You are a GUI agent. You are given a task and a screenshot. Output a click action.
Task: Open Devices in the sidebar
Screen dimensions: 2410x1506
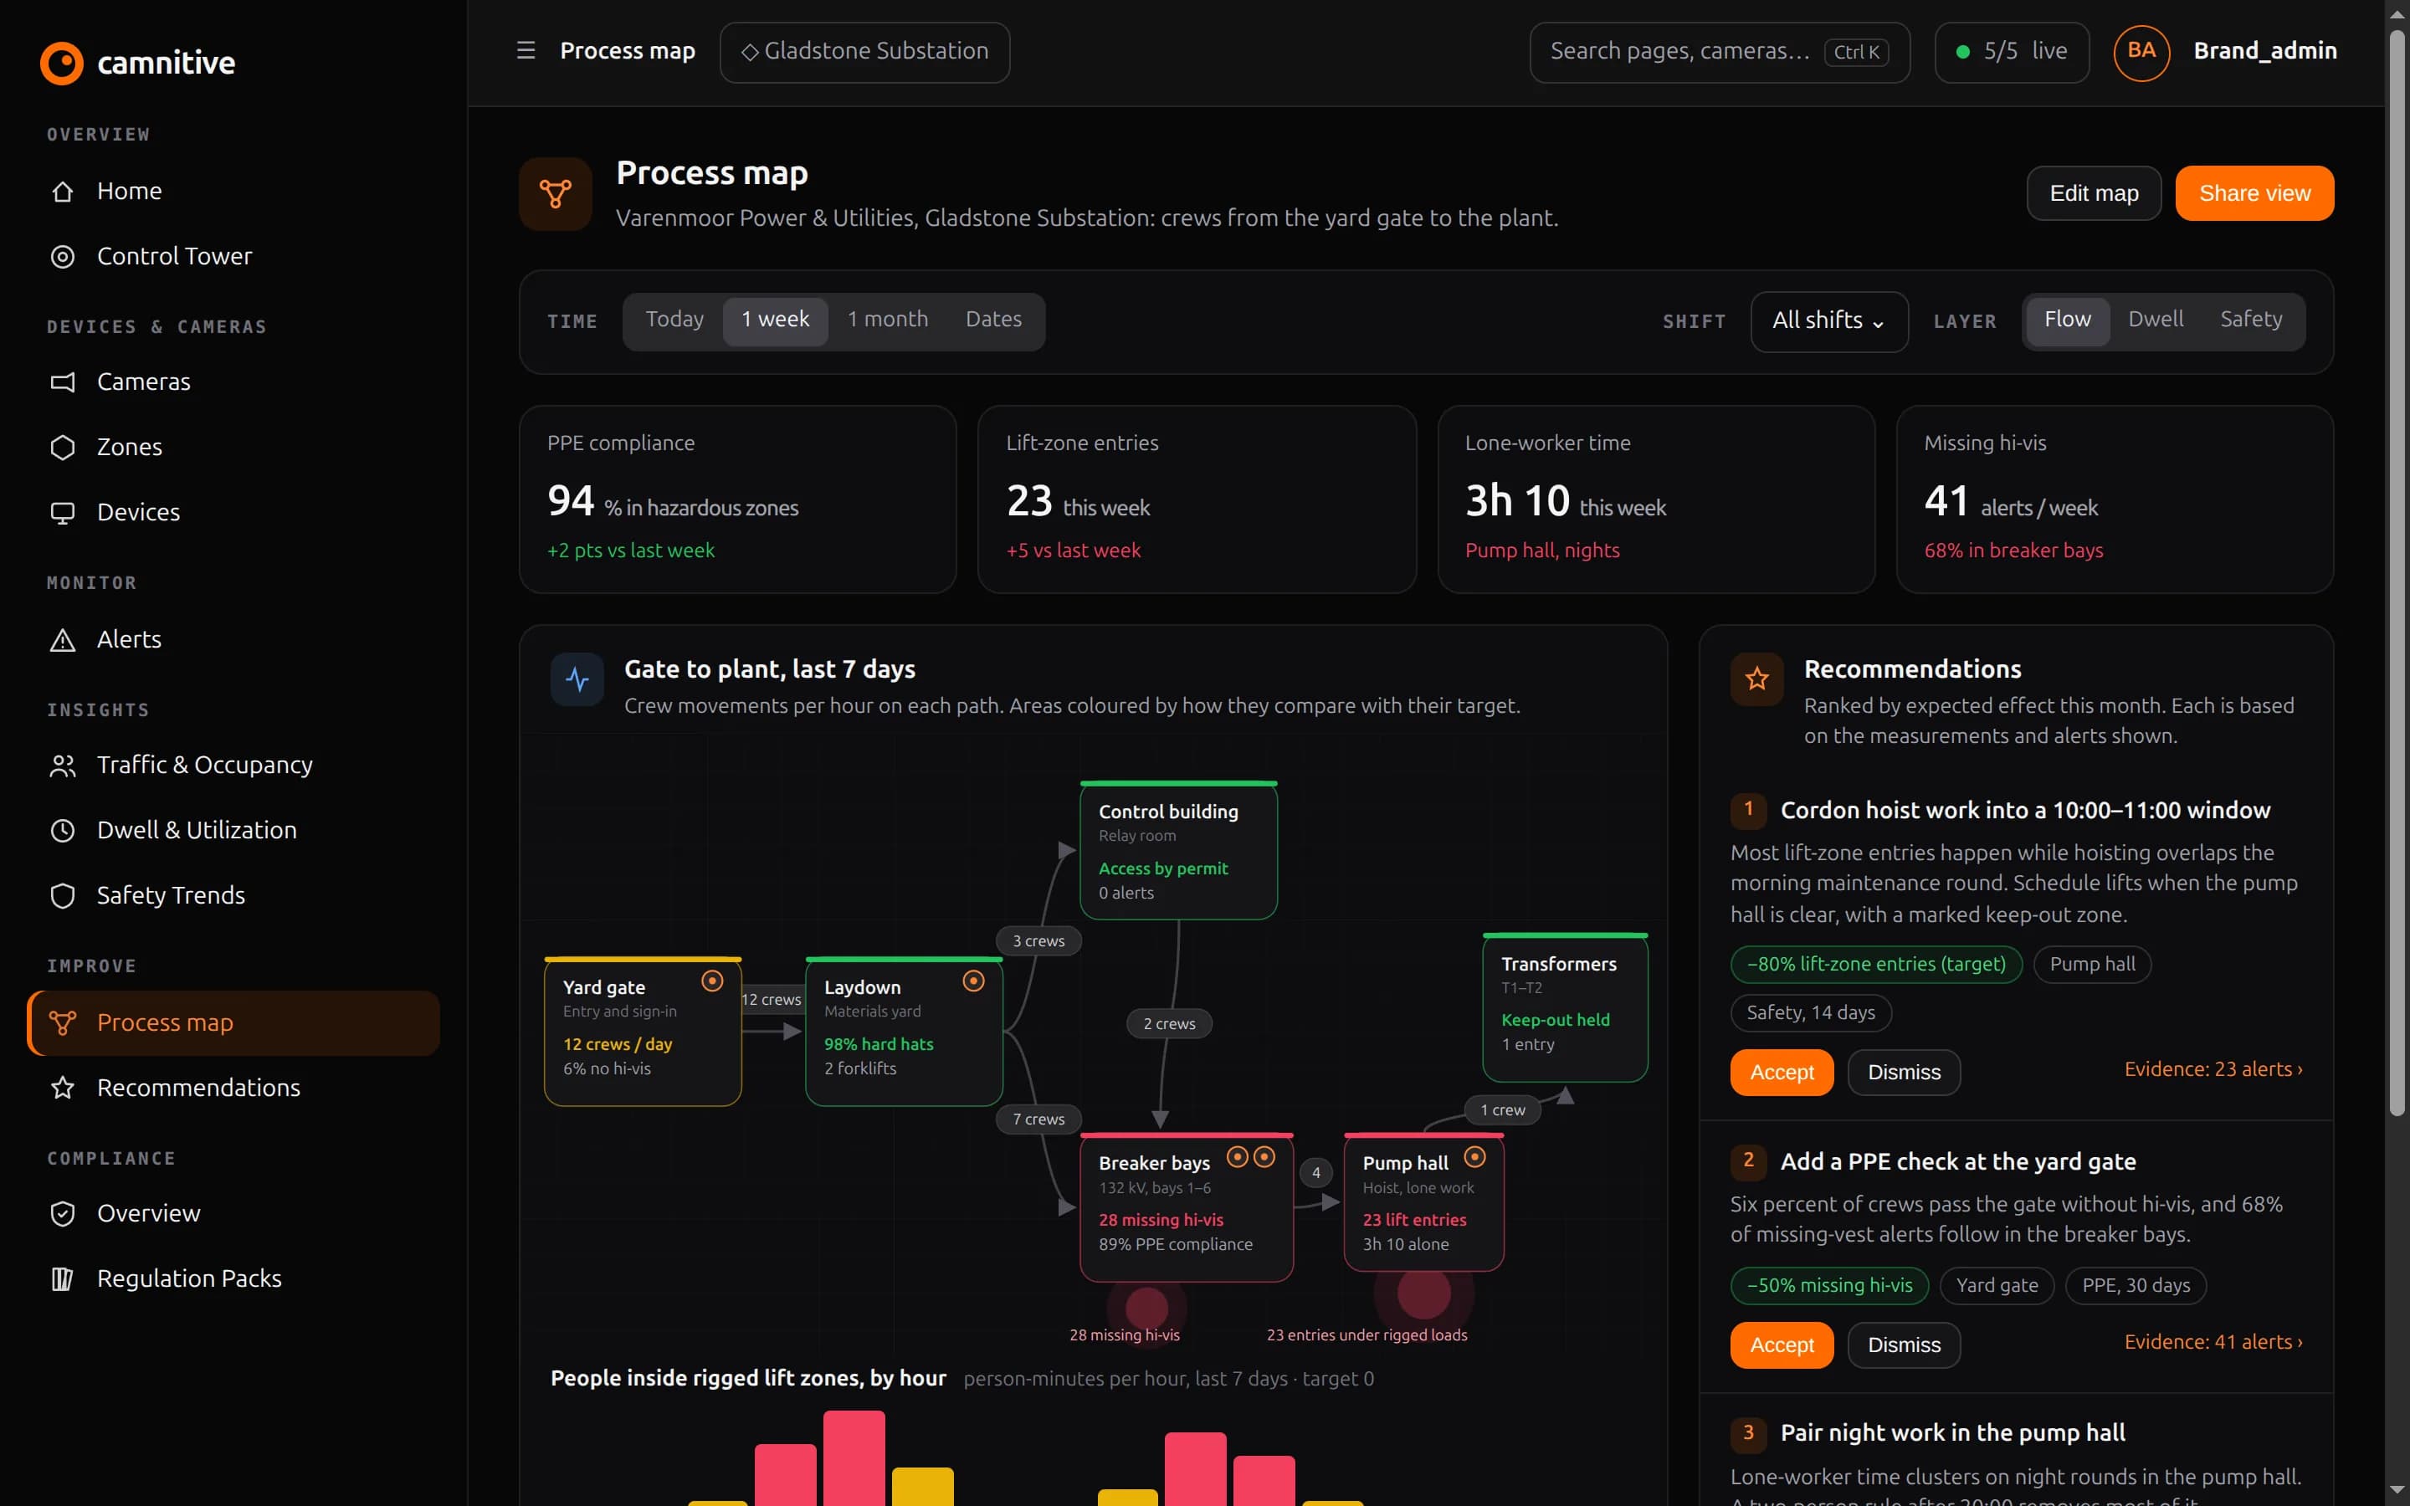233,512
